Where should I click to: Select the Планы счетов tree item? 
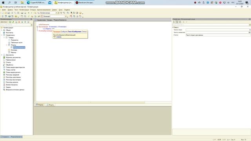[11, 70]
